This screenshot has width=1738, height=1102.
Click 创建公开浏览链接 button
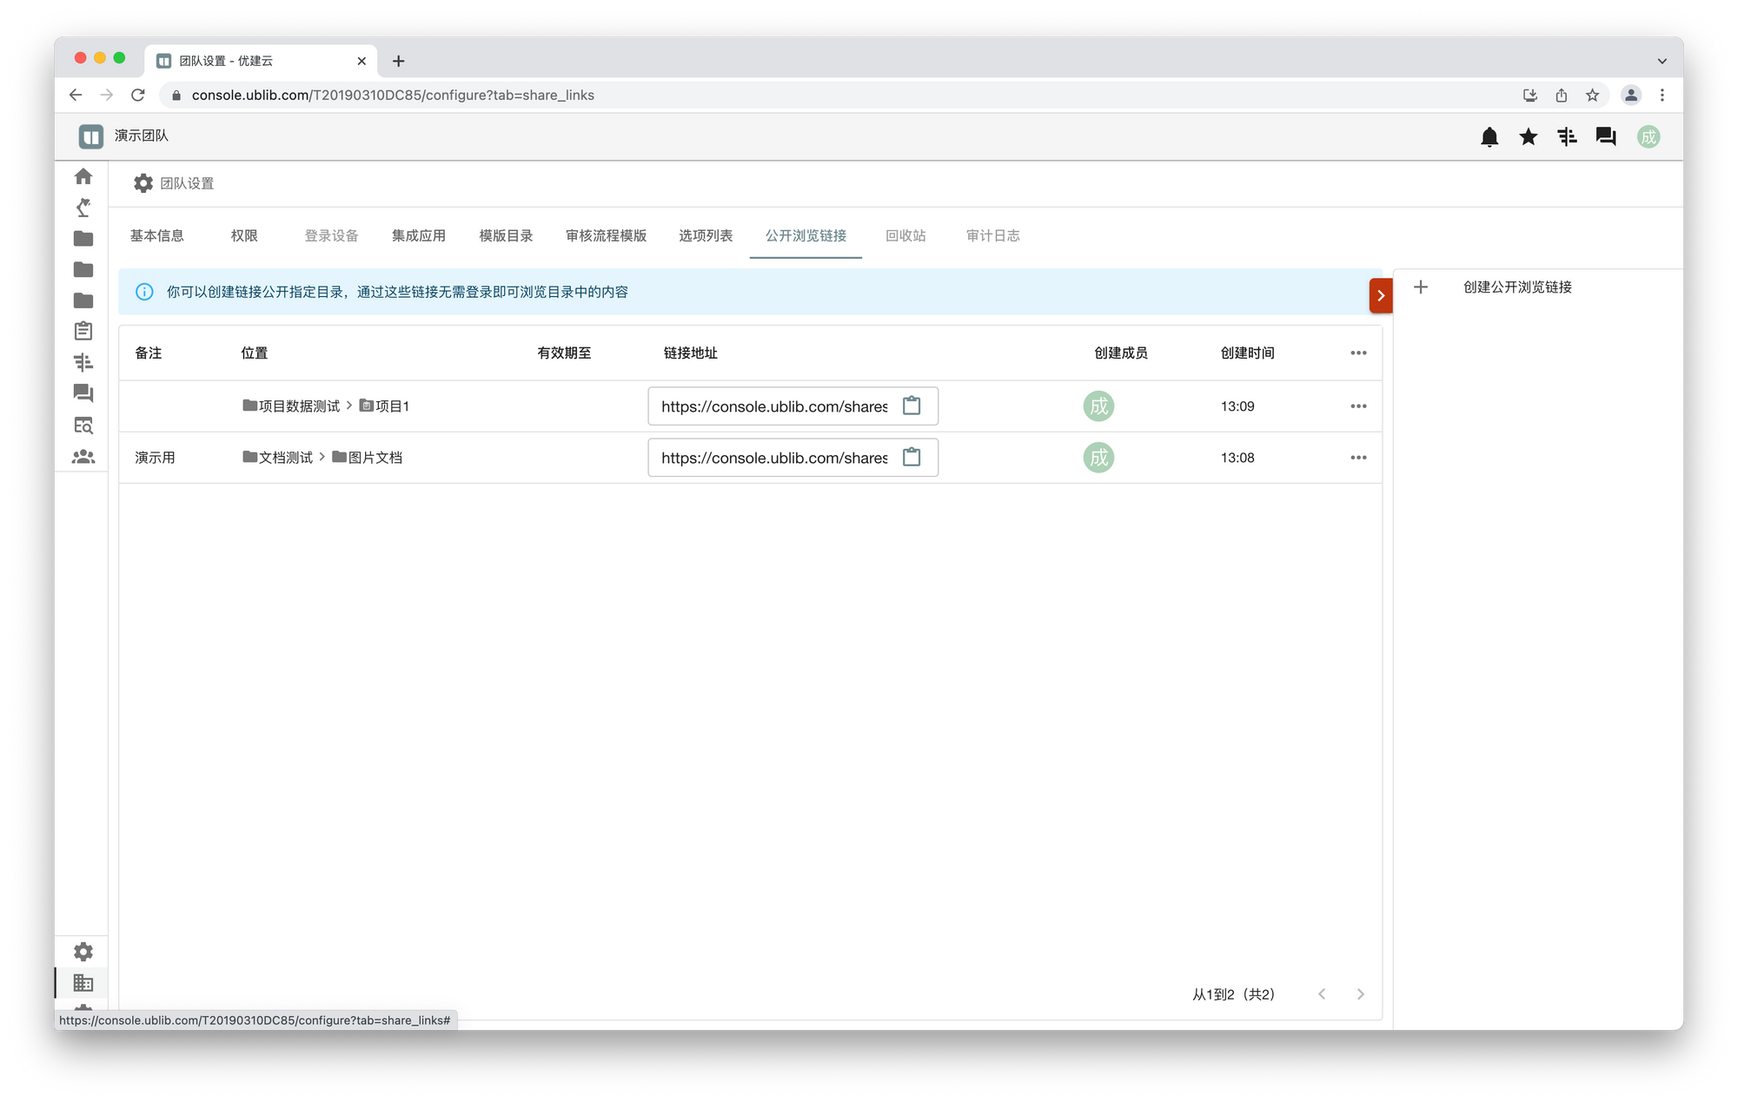pyautogui.click(x=1516, y=287)
